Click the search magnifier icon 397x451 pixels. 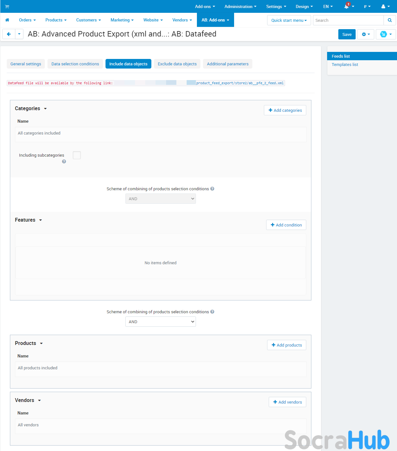coord(390,20)
